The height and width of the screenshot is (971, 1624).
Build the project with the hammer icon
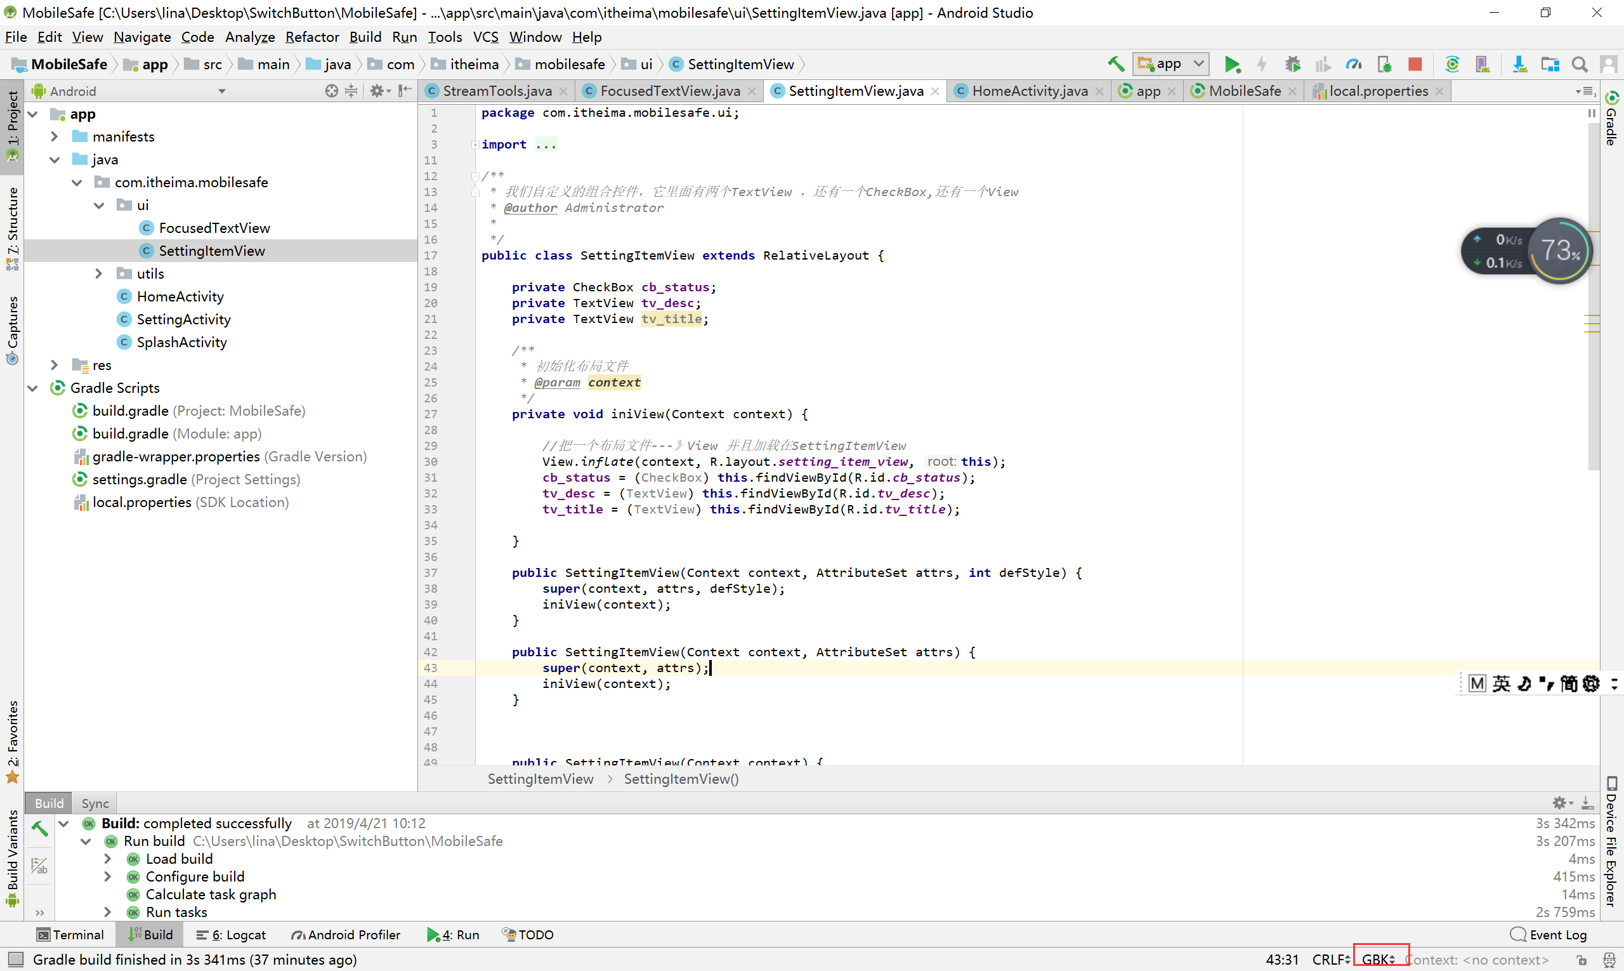(1116, 63)
